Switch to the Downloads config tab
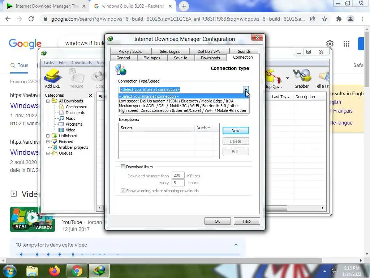The width and height of the screenshot is (370, 278). (x=210, y=58)
